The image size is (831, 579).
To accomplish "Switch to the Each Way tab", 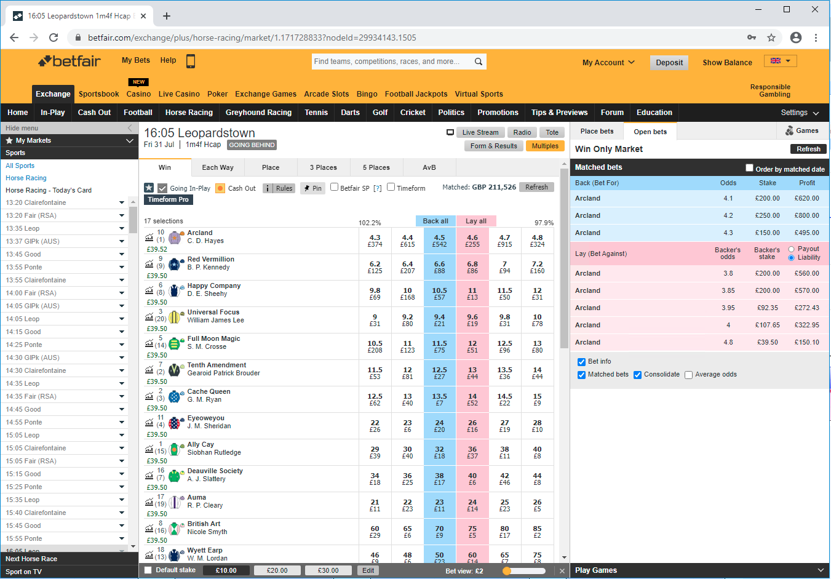I will [218, 167].
